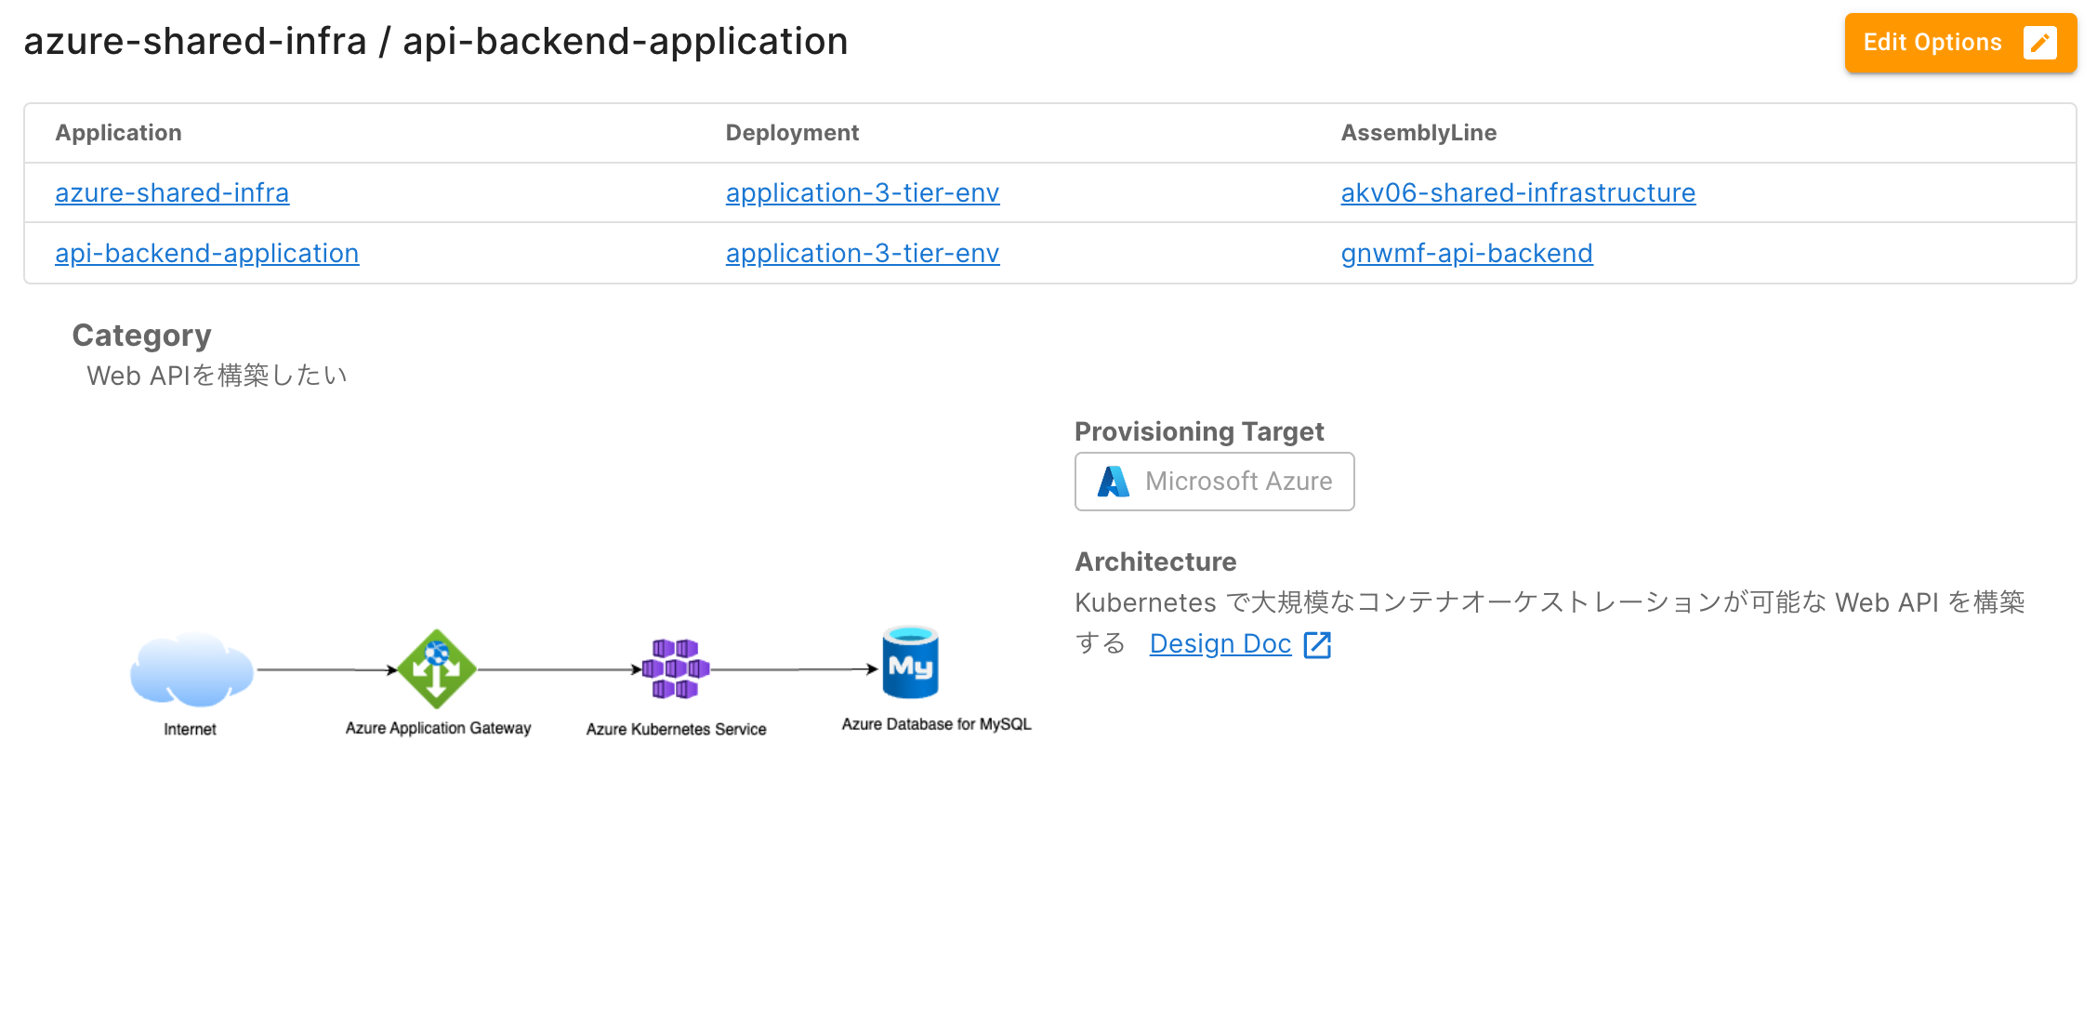This screenshot has height=1017, width=2097.
Task: Click the Deployment column header
Action: pos(791,133)
